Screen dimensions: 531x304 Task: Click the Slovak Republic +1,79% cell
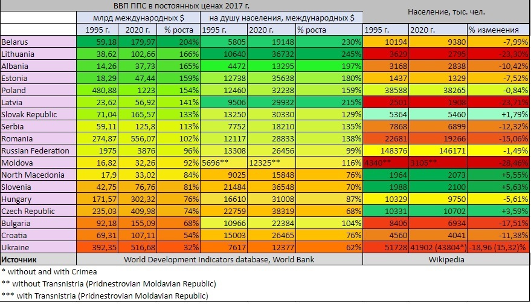click(x=498, y=115)
